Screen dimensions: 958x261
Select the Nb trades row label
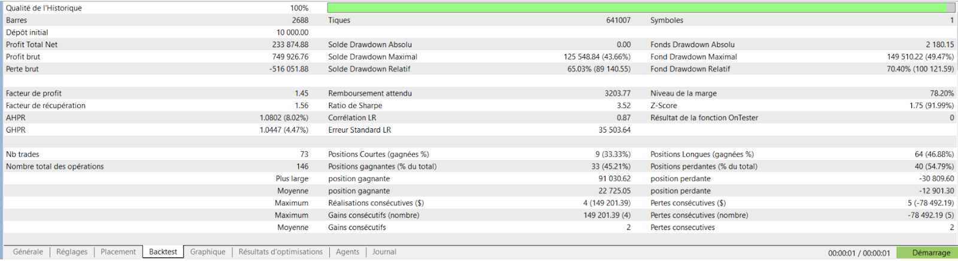(x=23, y=155)
